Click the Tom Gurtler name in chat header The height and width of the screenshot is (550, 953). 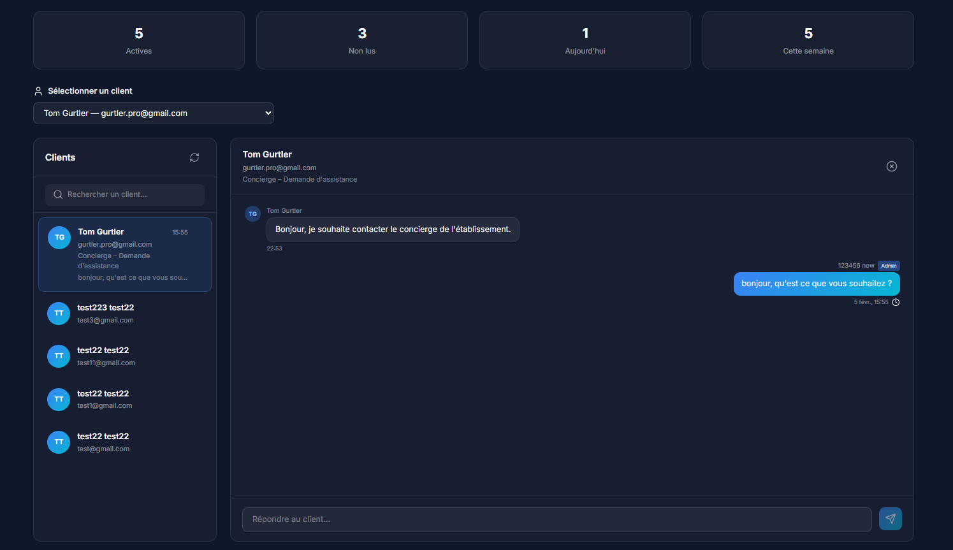tap(267, 154)
